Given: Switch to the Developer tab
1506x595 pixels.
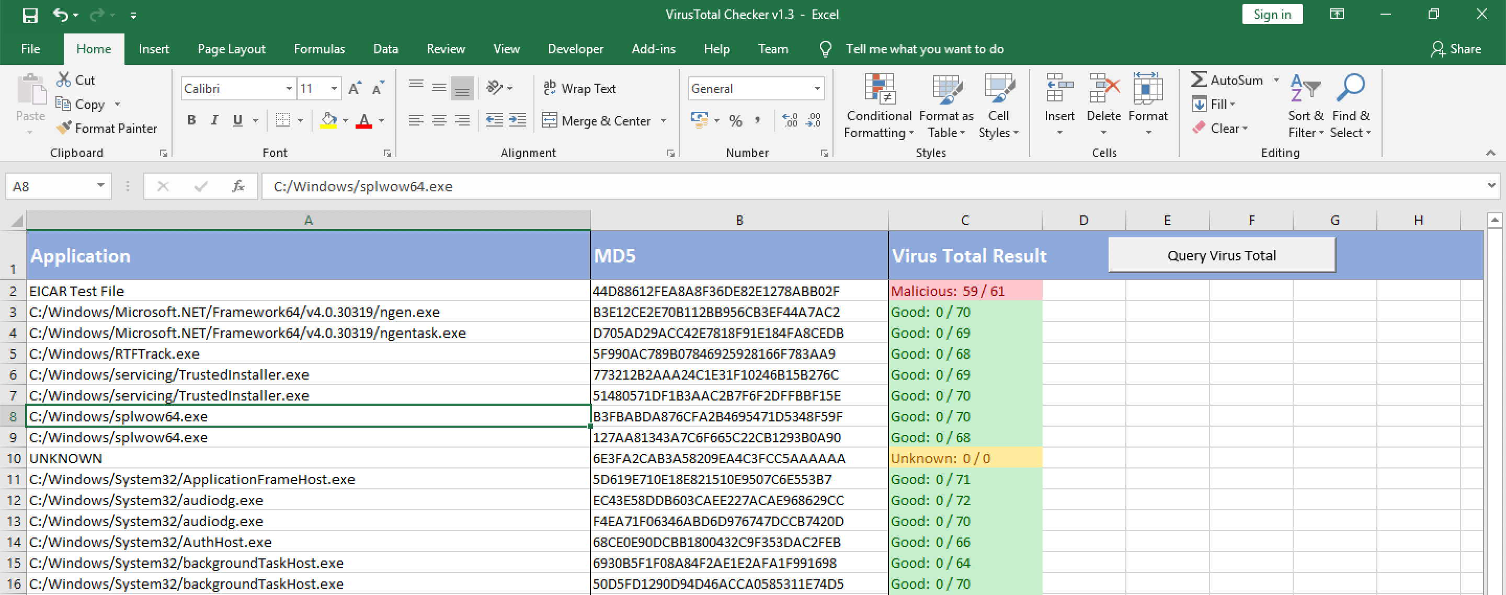Looking at the screenshot, I should point(575,49).
